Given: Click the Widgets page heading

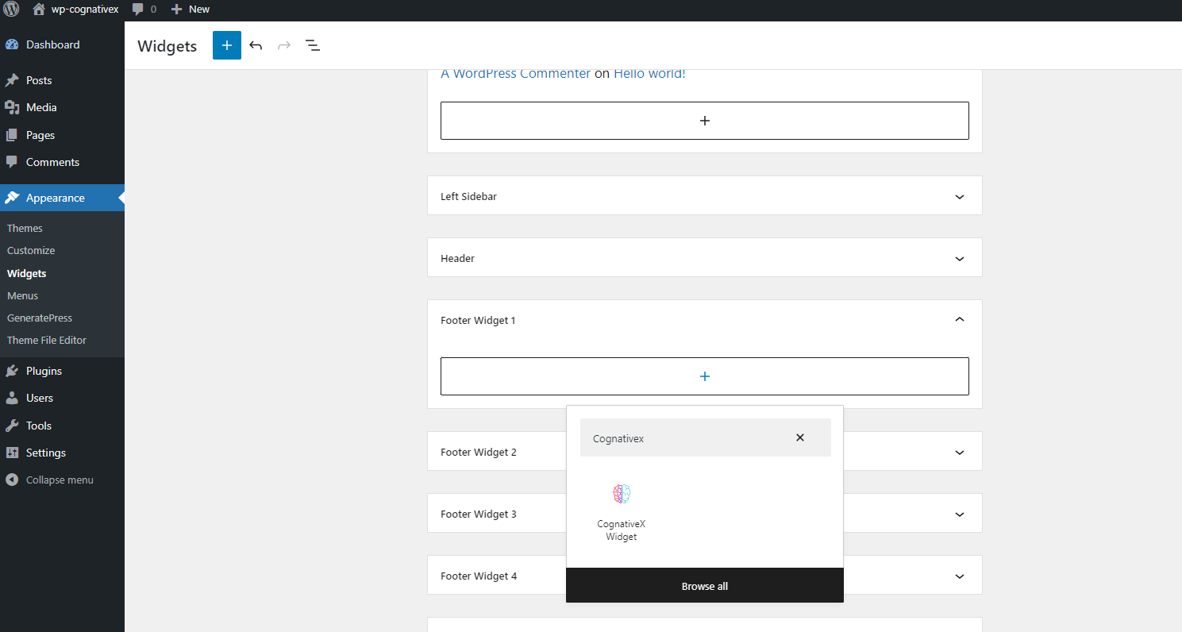Looking at the screenshot, I should point(167,46).
